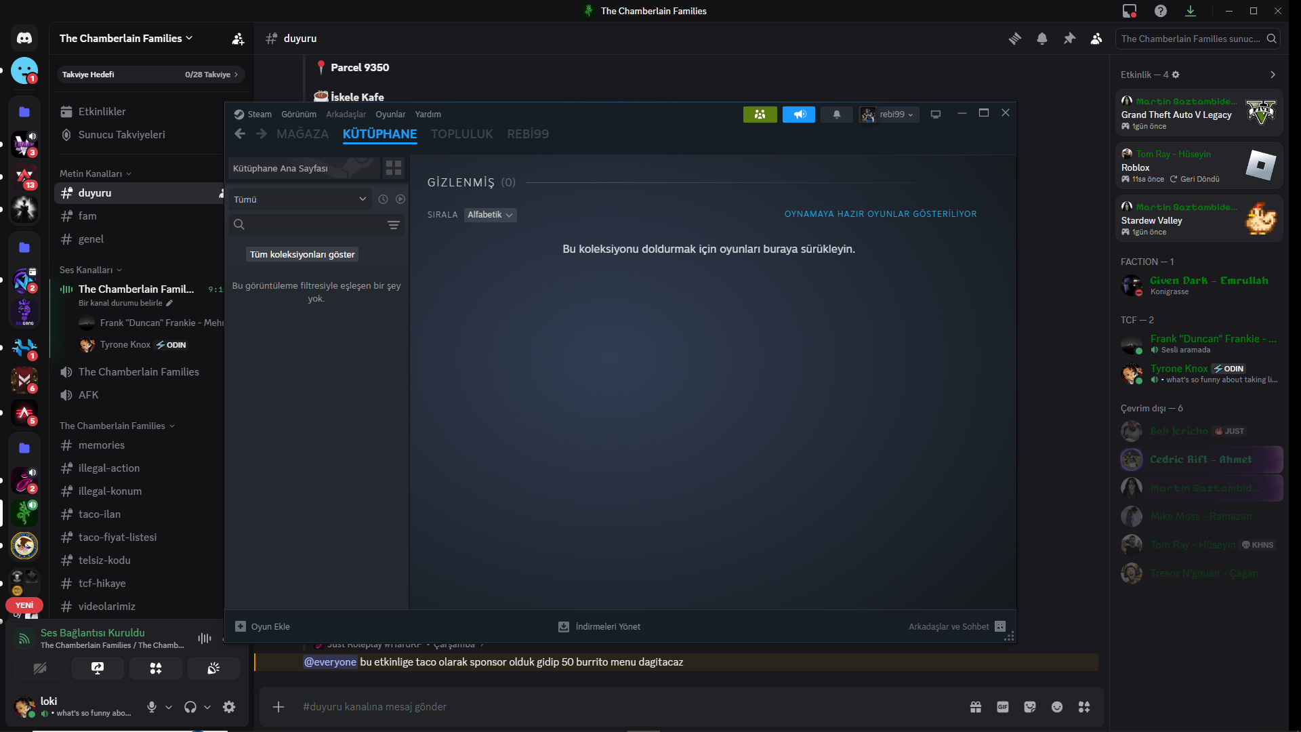Open Discord user settings gear
Image resolution: width=1301 pixels, height=732 pixels.
229,707
